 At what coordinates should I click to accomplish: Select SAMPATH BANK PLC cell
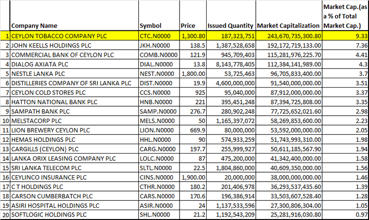coord(74,111)
